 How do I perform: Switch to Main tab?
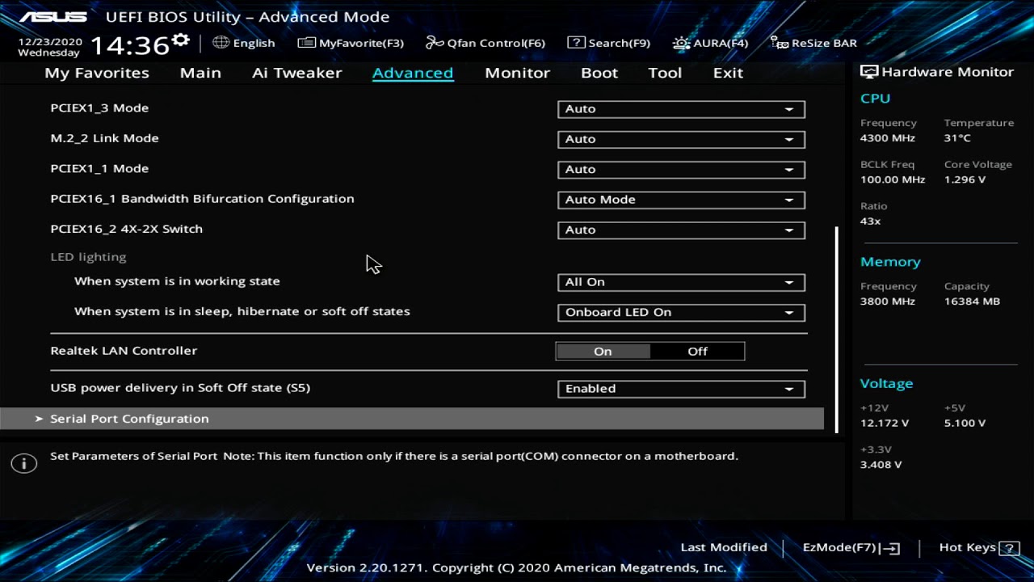pyautogui.click(x=200, y=73)
